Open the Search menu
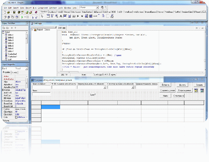Screen dimensions: 209x162 click(x=16, y=8)
